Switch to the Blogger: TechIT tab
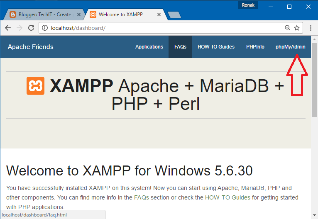Viewport: 318px width, 219px height. (x=44, y=15)
